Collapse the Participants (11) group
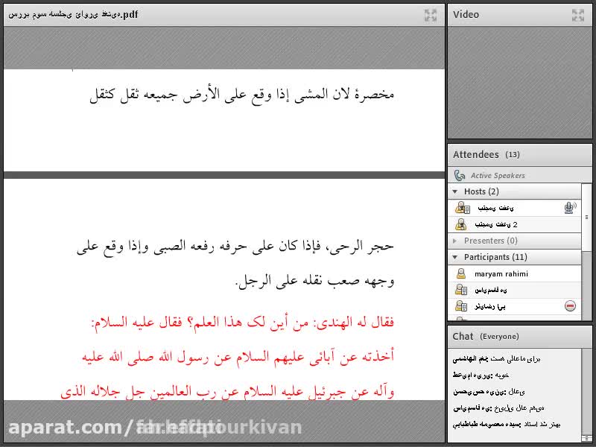Viewport: 596px width, 447px height. pos(455,257)
